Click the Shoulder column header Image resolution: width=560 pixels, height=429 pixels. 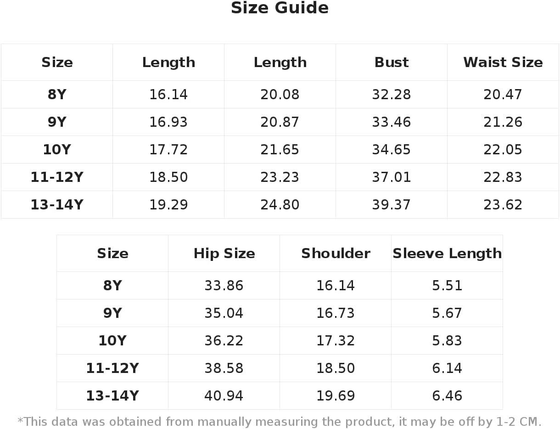coord(336,254)
